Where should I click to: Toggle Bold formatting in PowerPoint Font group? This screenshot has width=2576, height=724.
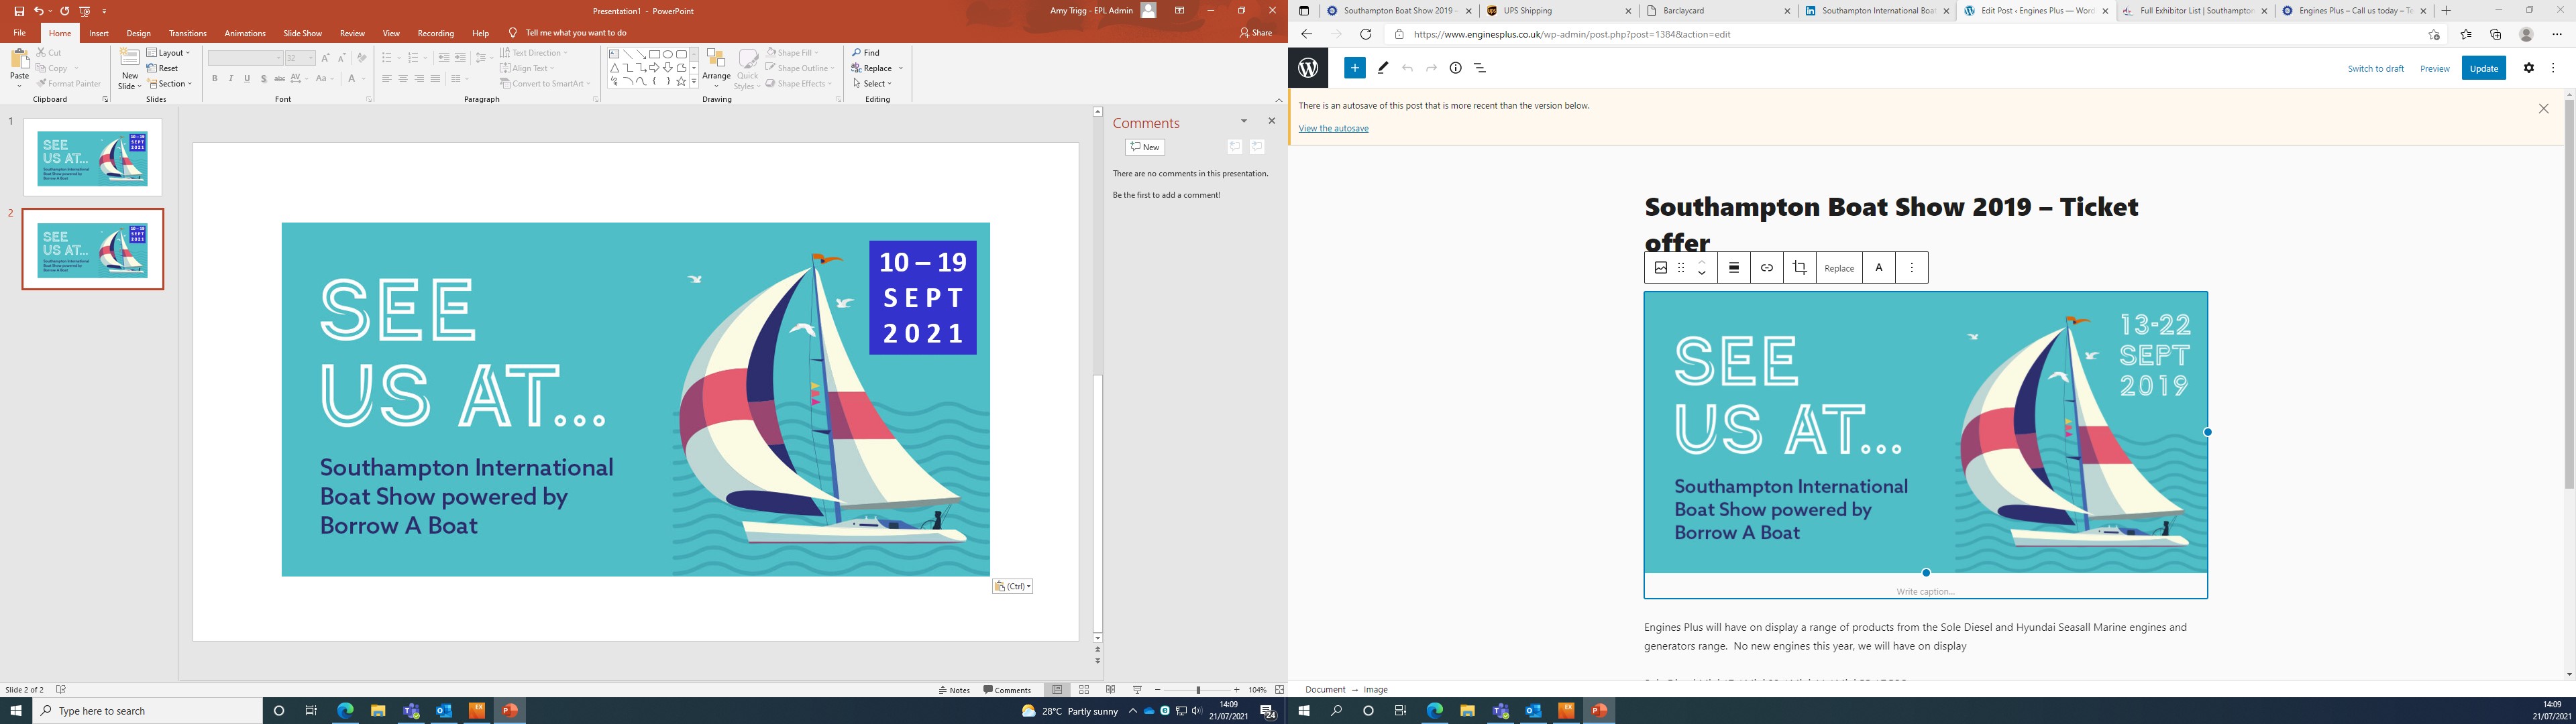click(x=214, y=79)
